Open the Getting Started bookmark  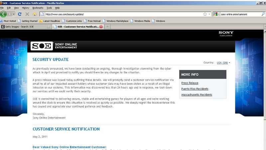(28, 21)
